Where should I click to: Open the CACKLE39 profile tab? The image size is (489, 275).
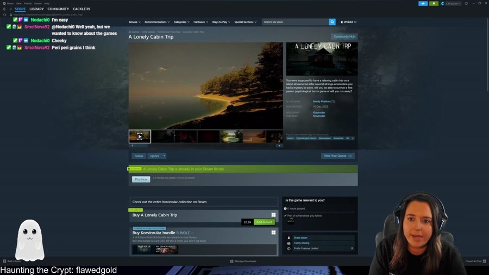point(81,9)
